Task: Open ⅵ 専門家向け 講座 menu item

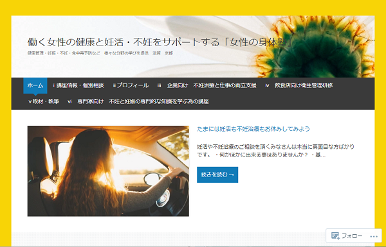Action: coord(138,101)
